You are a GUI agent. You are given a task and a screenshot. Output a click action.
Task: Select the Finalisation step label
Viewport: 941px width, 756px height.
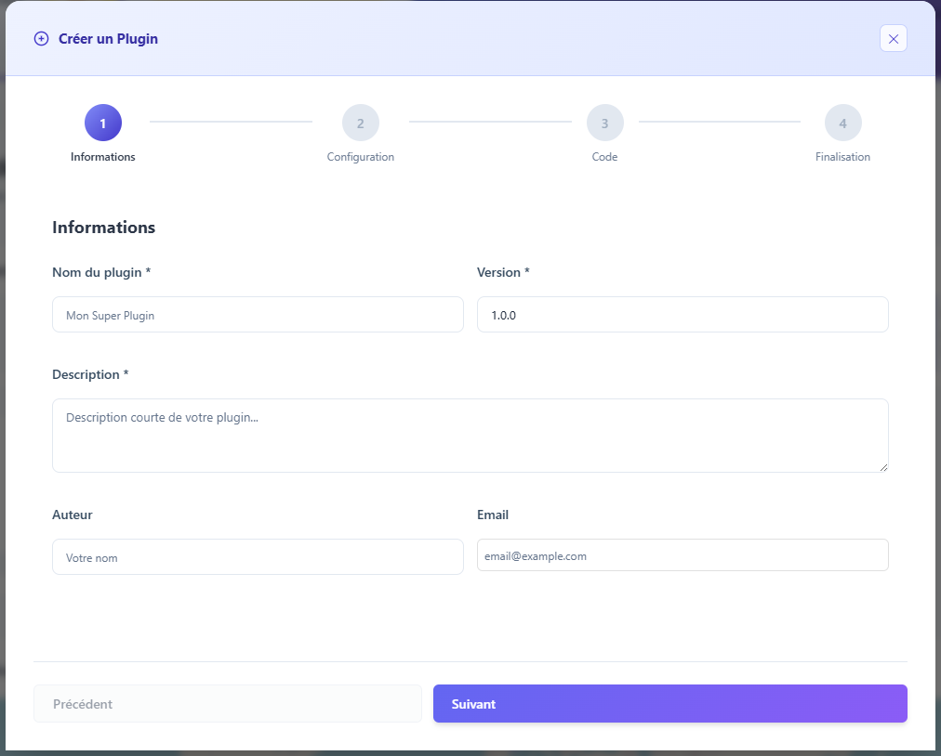(842, 157)
